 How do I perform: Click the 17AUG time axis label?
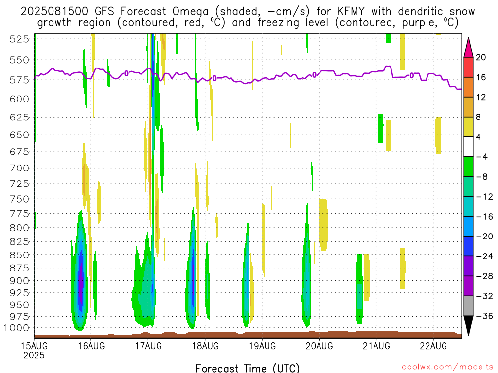pos(148,346)
